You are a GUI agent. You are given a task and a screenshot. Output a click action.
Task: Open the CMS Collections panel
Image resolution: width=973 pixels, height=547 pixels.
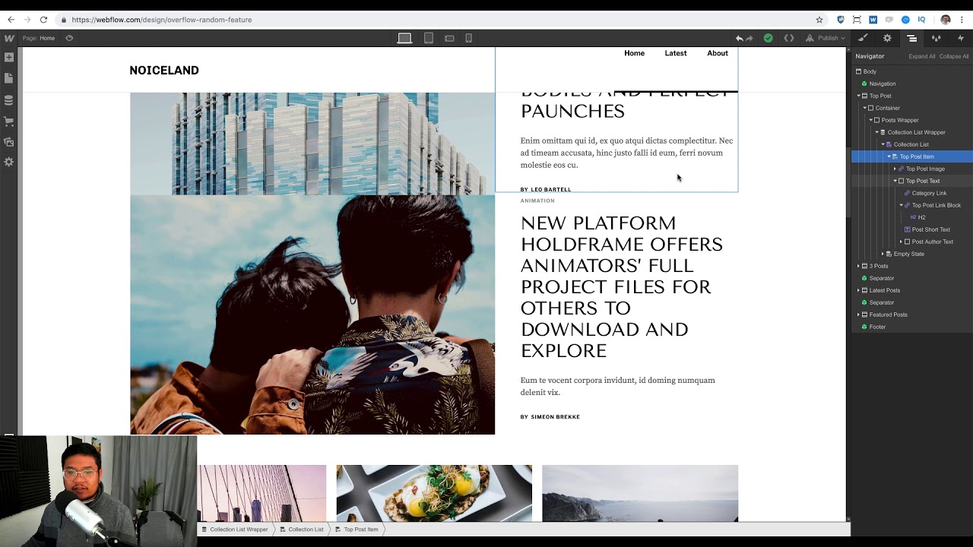(x=8, y=100)
